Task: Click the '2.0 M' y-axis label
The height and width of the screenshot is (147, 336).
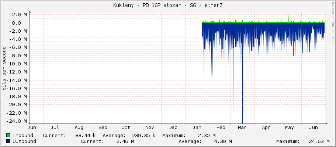Action: click(19, 15)
